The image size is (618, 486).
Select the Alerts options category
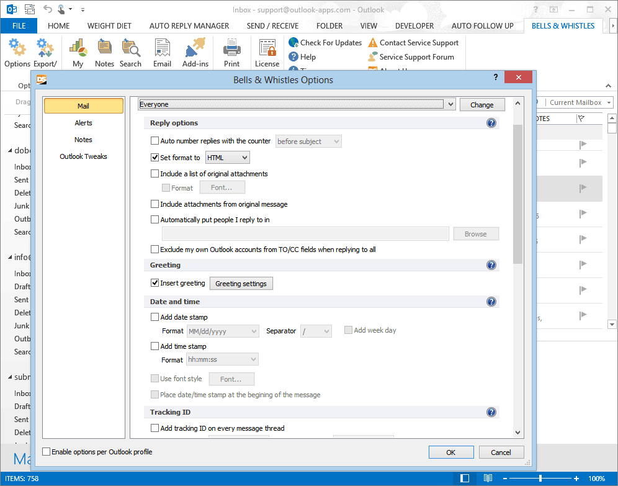pos(84,123)
